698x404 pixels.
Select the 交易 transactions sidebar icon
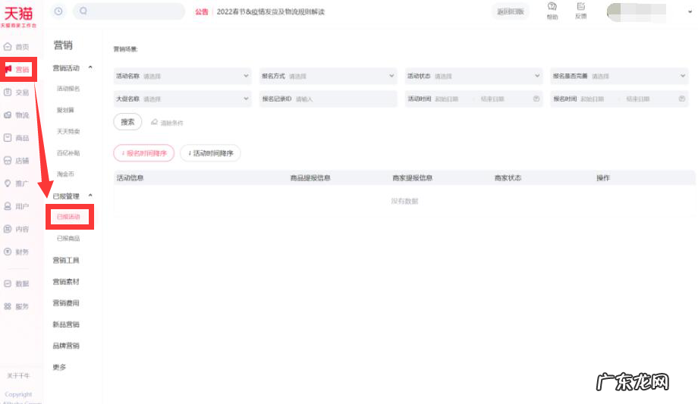(x=8, y=92)
